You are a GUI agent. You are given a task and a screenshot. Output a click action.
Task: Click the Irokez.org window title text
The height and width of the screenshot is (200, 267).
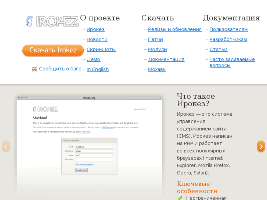click(x=89, y=98)
